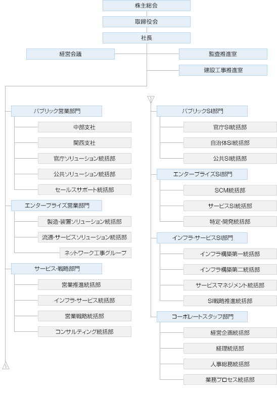Click the 中部支社 item
The image size is (277, 394).
(84, 127)
